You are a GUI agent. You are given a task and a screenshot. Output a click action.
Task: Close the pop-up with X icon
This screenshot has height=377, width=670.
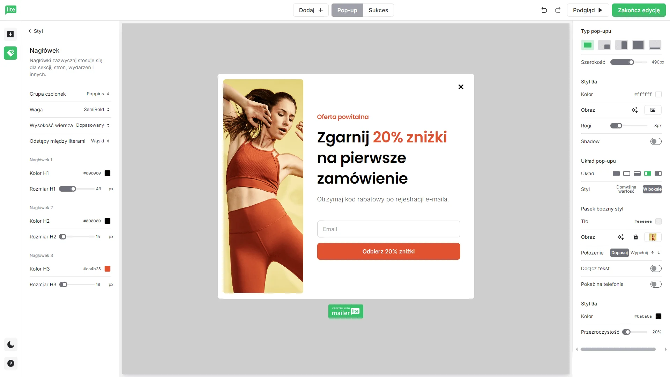[461, 87]
